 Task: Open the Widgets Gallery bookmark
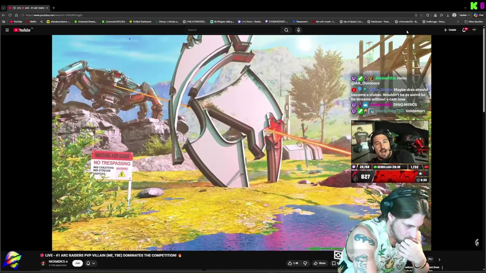point(222,22)
